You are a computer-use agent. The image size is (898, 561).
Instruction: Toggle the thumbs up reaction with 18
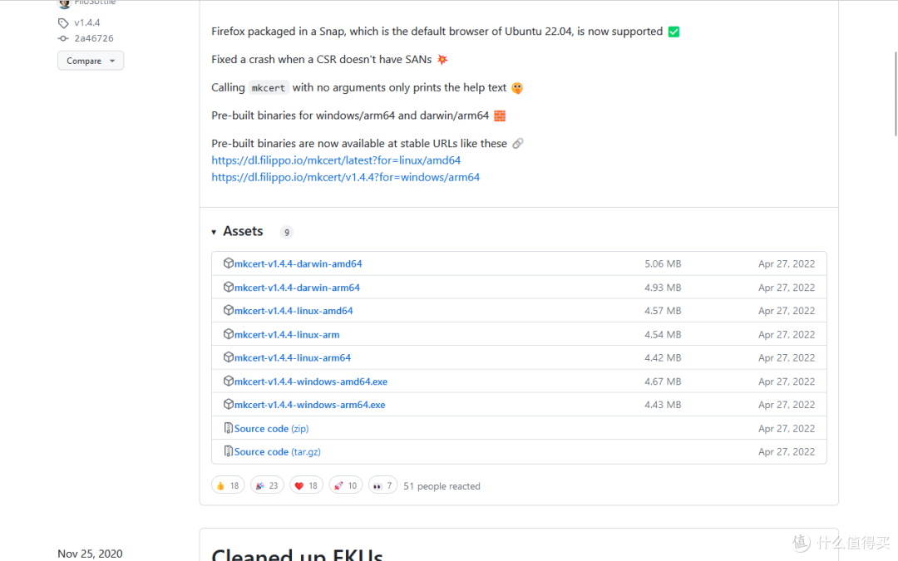228,485
